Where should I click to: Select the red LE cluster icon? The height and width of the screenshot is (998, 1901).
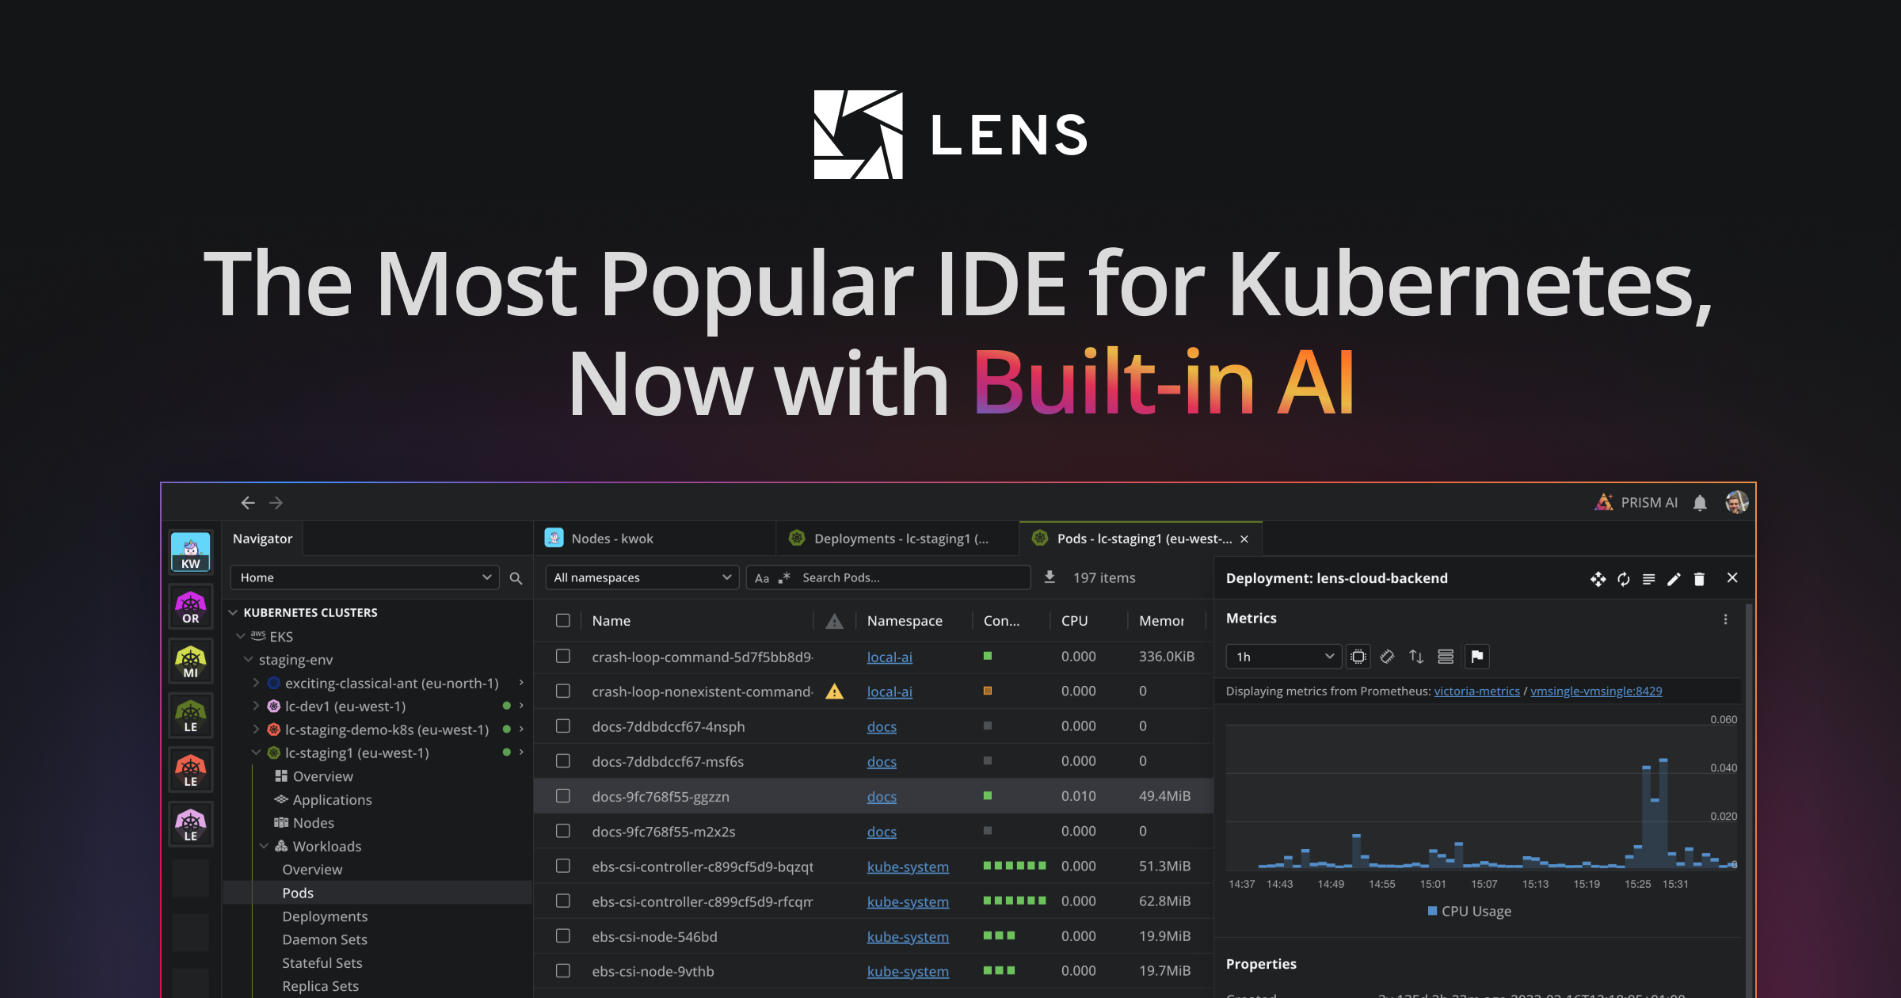click(x=191, y=770)
